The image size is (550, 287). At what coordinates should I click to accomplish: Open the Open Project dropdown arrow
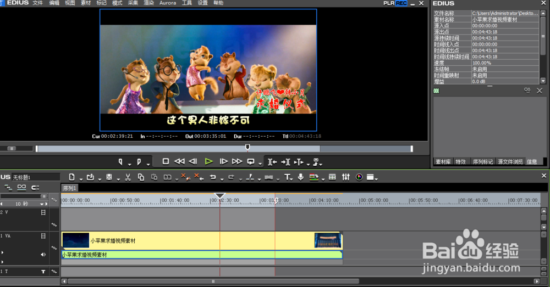click(x=100, y=179)
